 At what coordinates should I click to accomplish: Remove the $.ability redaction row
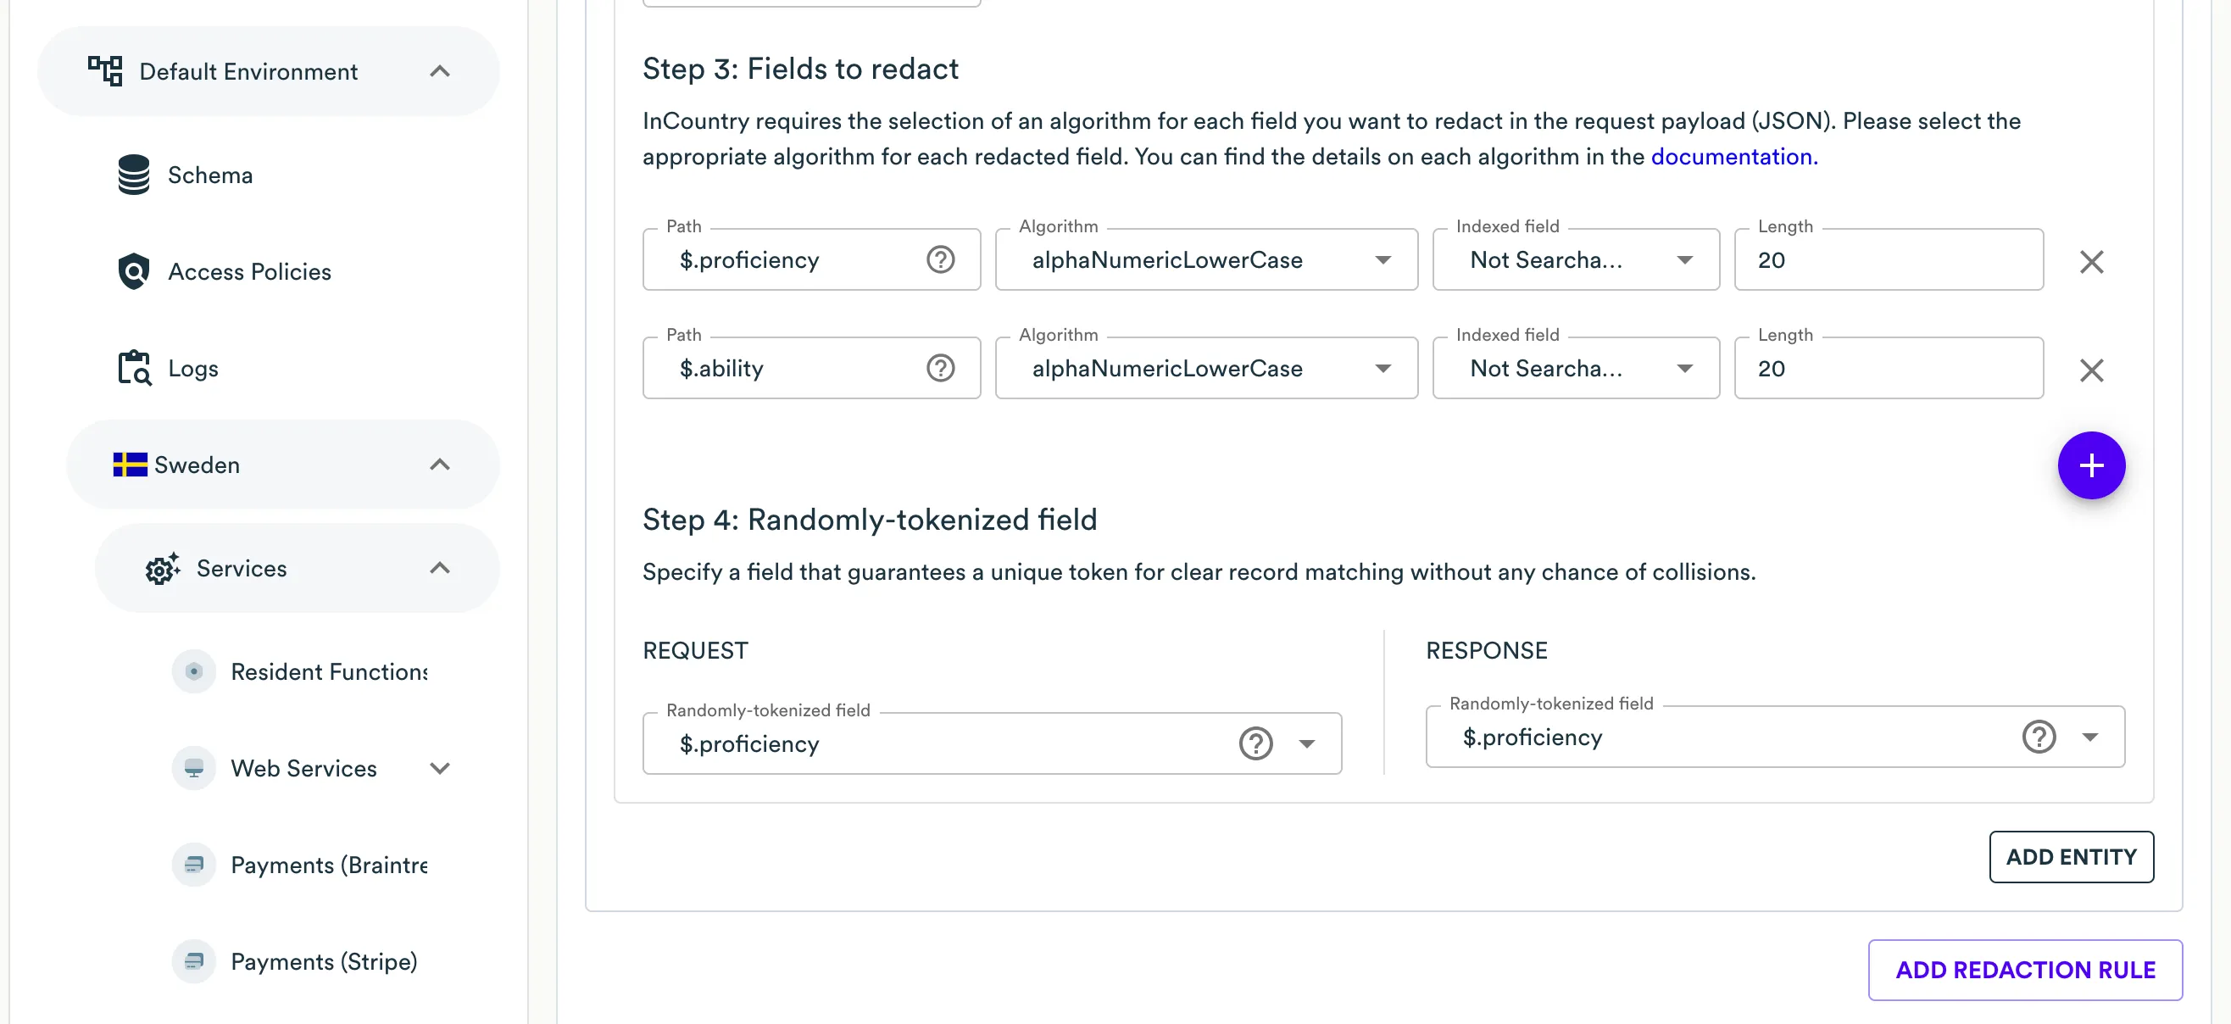pyautogui.click(x=2092, y=370)
